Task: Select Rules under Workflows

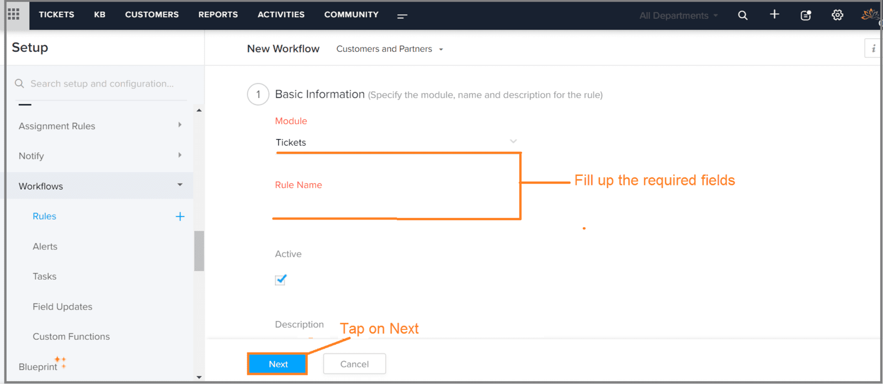Action: (44, 216)
